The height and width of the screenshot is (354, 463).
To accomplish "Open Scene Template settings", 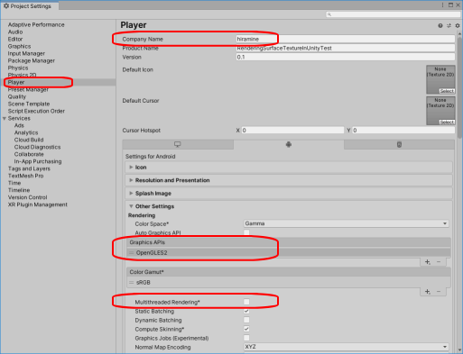I will tap(29, 104).
